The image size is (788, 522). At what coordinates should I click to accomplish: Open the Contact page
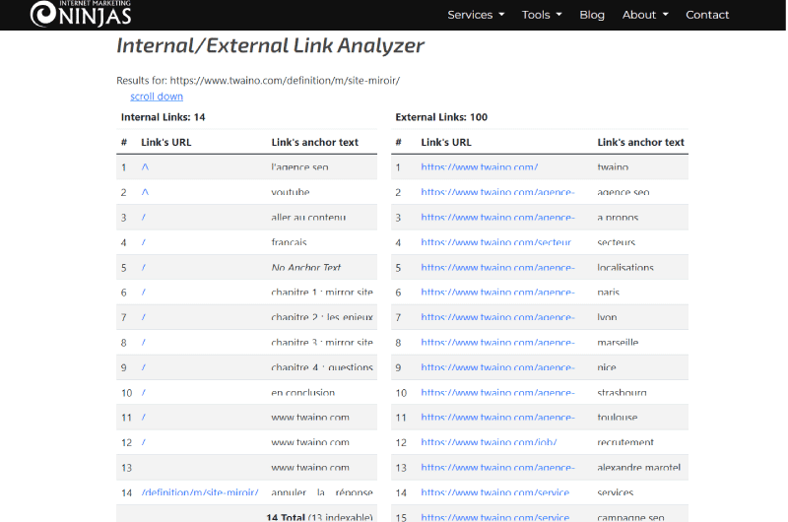707,15
